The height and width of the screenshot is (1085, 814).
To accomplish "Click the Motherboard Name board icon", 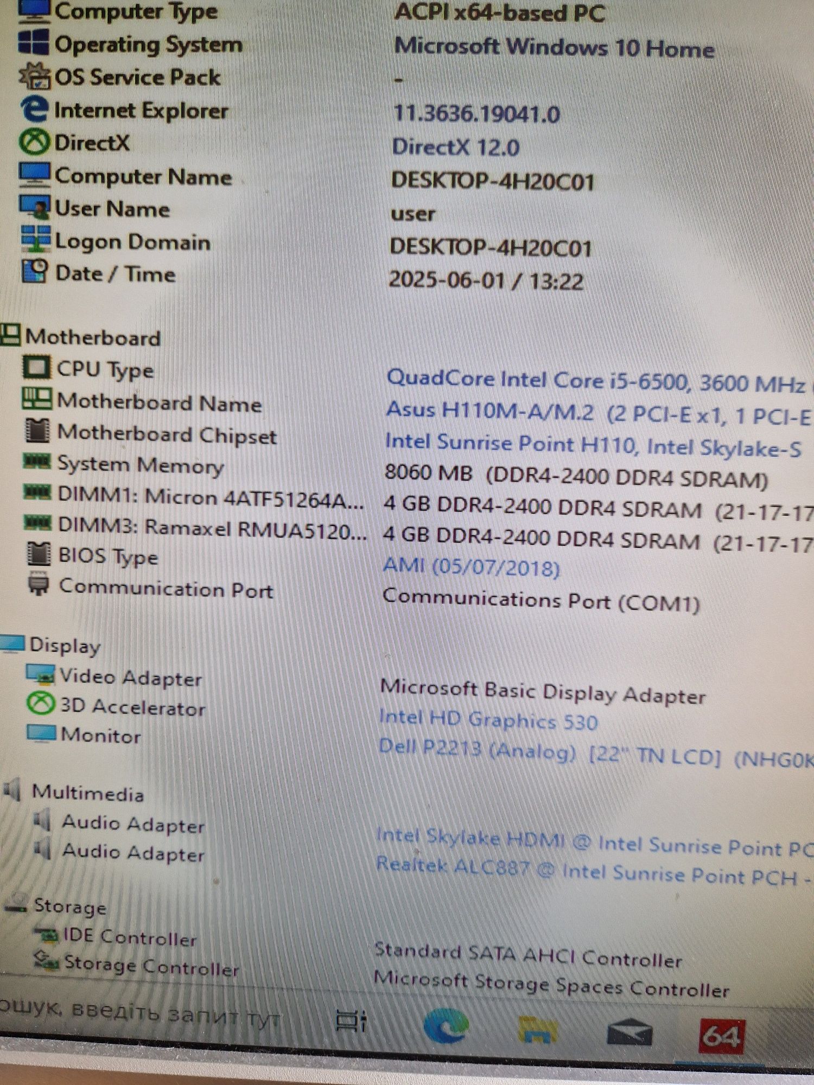I will pyautogui.click(x=37, y=399).
